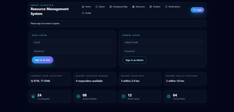This screenshot has height=112, width=234.
Task: Click Sign in as Admin button
Action: click(134, 60)
